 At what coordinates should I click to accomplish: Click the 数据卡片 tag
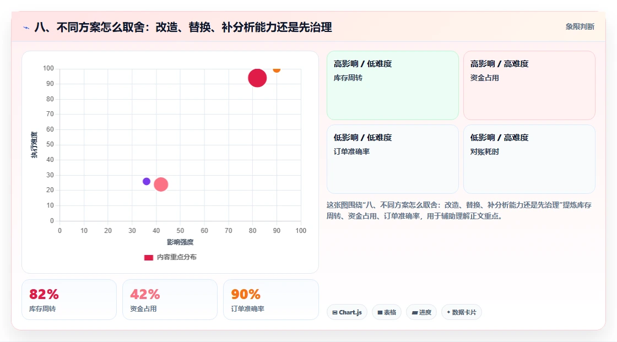462,312
